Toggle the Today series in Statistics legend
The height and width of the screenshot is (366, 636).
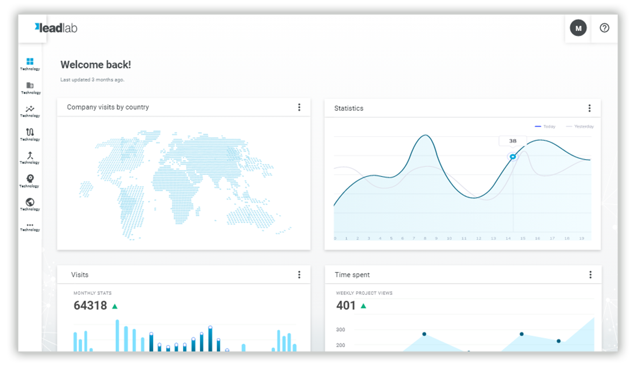pyautogui.click(x=544, y=126)
